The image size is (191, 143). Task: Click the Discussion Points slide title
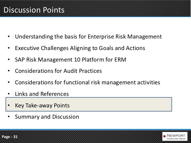(34, 10)
